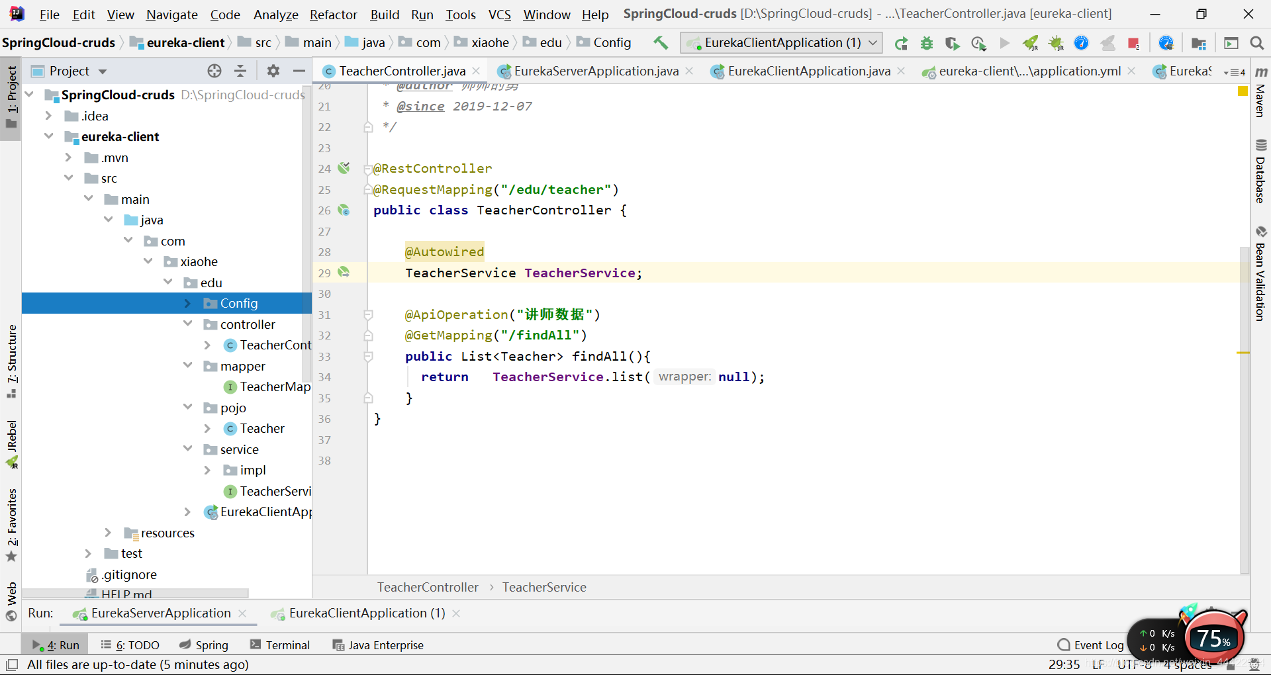Open the Spring tool window
This screenshot has width=1271, height=675.
tap(204, 645)
